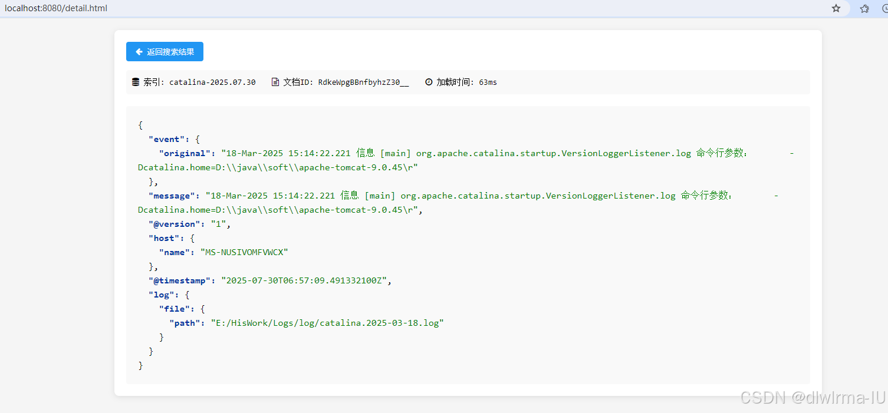Click the "path" JSON key
The image size is (888, 413).
[x=185, y=323]
